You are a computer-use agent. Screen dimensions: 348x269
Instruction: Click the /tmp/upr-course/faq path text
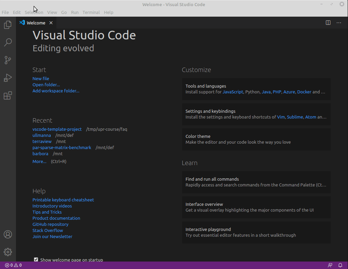[106, 129]
